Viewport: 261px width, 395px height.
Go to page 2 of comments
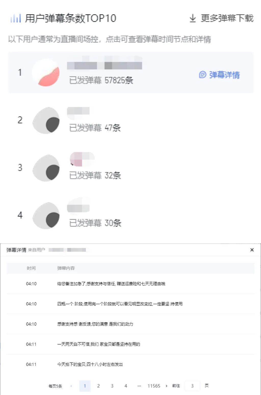pyautogui.click(x=98, y=386)
